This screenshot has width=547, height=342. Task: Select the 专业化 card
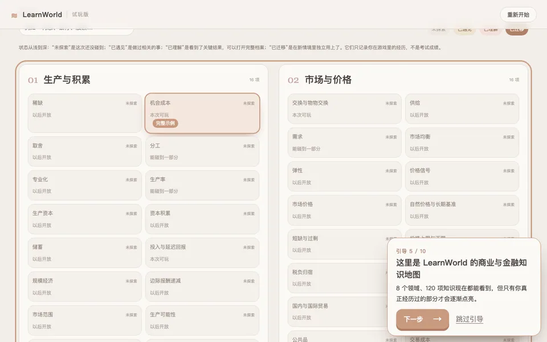point(85,185)
